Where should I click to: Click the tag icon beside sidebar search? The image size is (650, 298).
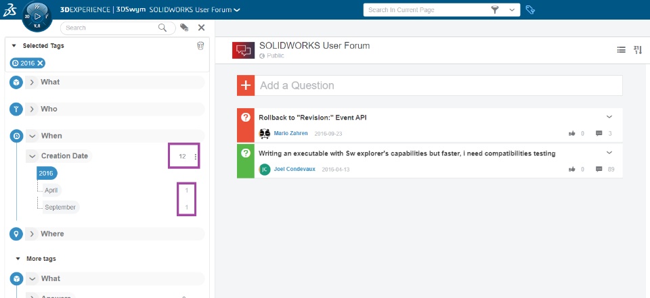pos(184,28)
